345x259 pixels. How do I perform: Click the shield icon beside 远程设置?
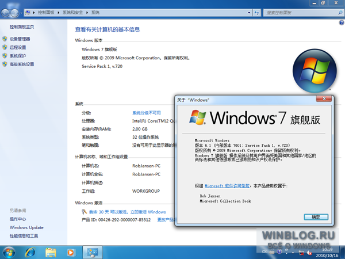coord(5,47)
